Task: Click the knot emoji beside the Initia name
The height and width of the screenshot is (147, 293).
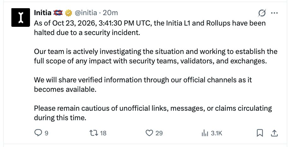Action: (x=58, y=13)
